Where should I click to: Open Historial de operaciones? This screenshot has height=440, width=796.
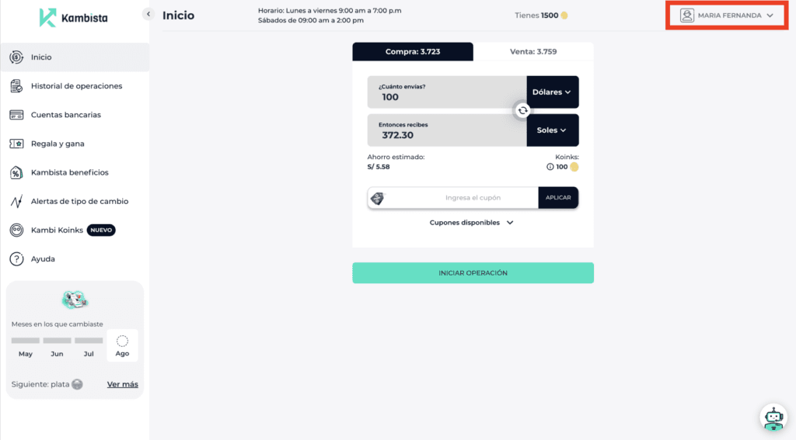tap(76, 86)
